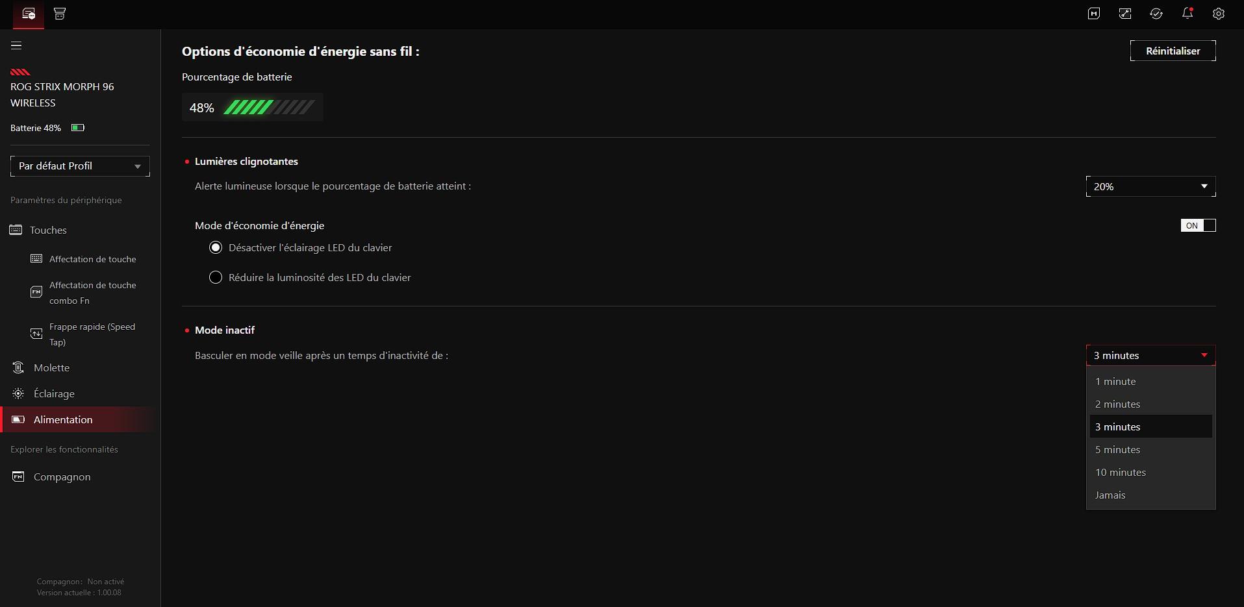
Task: Open the Par défaut Profil dropdown
Action: [80, 166]
